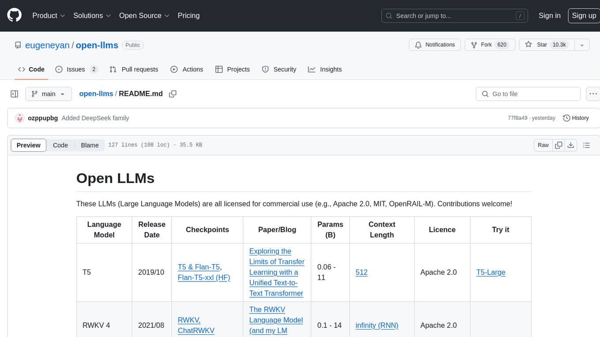Click the 0.06 - 11 params cell
The height and width of the screenshot is (337, 600).
pos(330,272)
